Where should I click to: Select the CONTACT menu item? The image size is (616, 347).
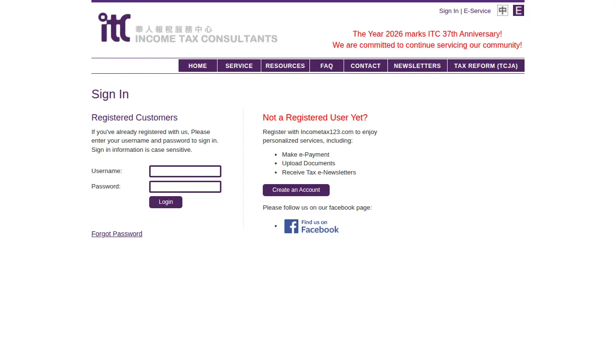[x=366, y=66]
